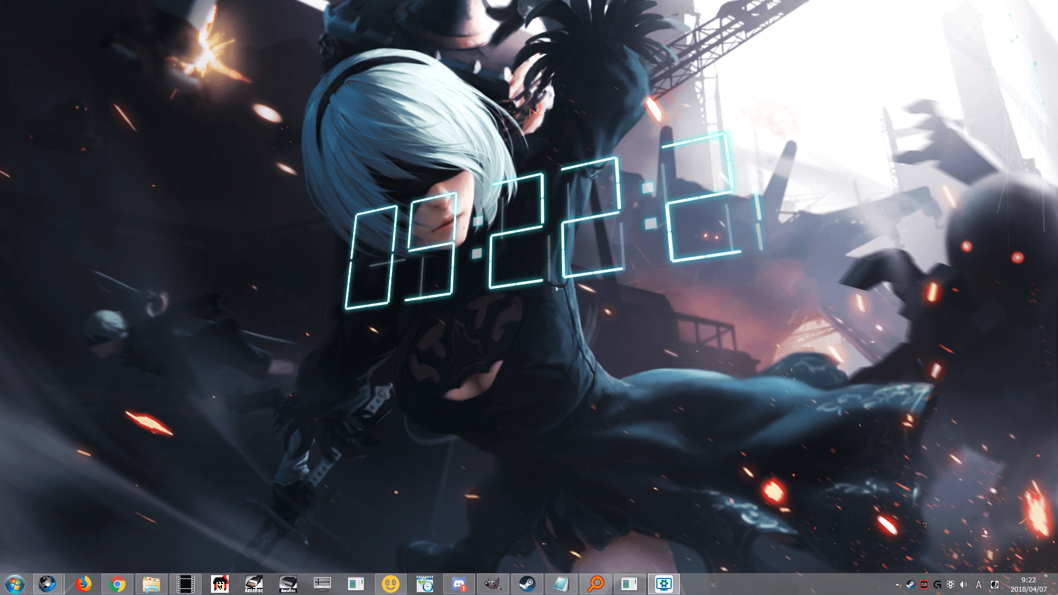Screen dimensions: 1058x595
Task: Toggle the IME input mode A indicator
Action: coord(979,585)
